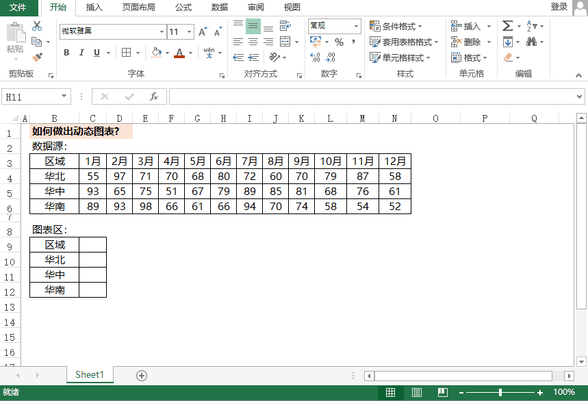The height and width of the screenshot is (401, 588).
Task: Switch to the 数据 Data tab
Action: pyautogui.click(x=219, y=7)
